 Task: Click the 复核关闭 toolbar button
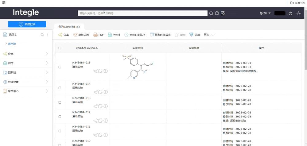(81, 35)
